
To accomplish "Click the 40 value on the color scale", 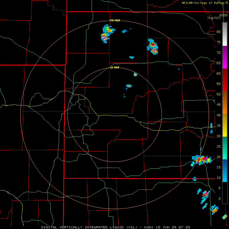I will tap(219, 115).
